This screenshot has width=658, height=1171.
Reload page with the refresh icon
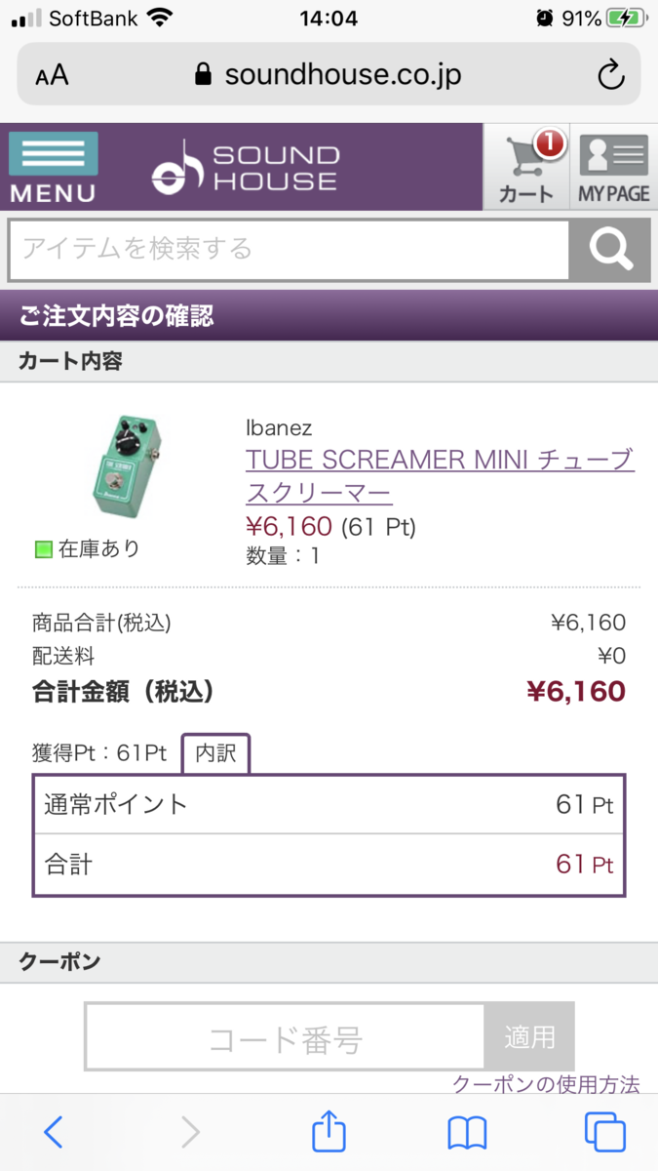point(611,75)
